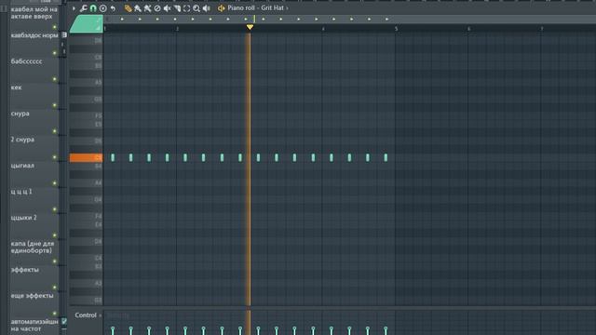Mute the 'кавбэлдос норм' track
The width and height of the screenshot is (596, 335).
pos(54,53)
